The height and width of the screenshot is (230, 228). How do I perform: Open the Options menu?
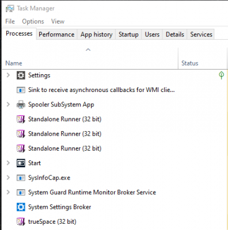[33, 21]
